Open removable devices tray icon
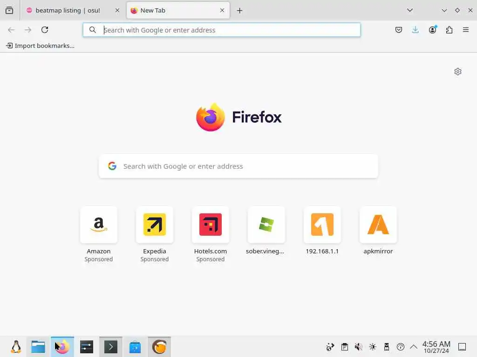Viewport: 477px width, 357px height. click(x=387, y=347)
